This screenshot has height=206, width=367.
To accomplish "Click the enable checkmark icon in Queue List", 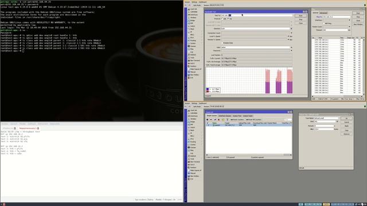I will 215,120.
